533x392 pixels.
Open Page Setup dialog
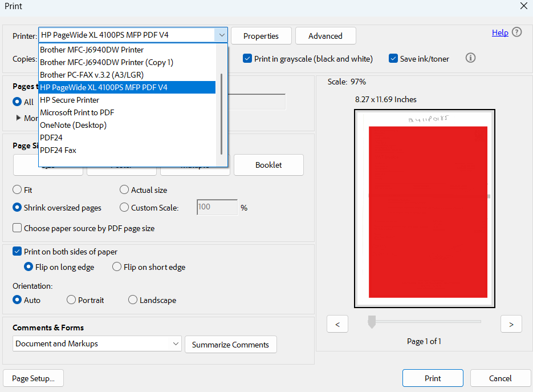pos(33,378)
